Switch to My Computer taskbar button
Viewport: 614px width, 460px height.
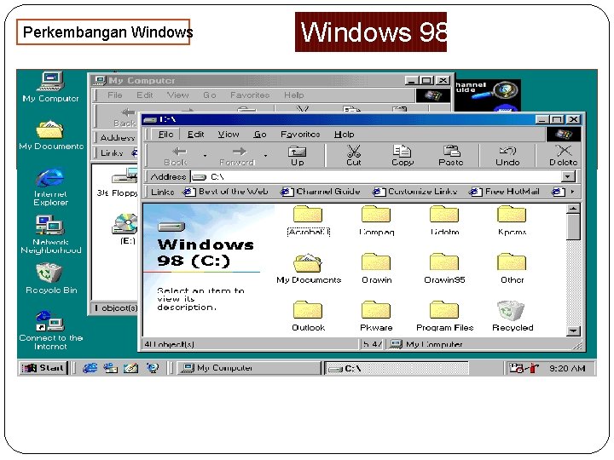(x=249, y=368)
